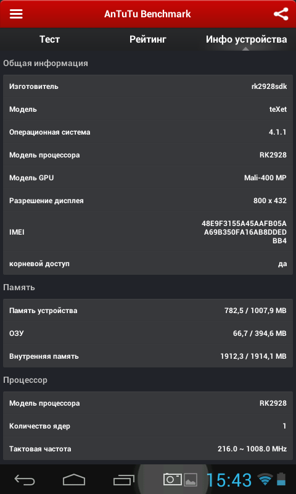296x494 pixels.
Task: Select the Инфо устройства tab
Action: pos(246,40)
